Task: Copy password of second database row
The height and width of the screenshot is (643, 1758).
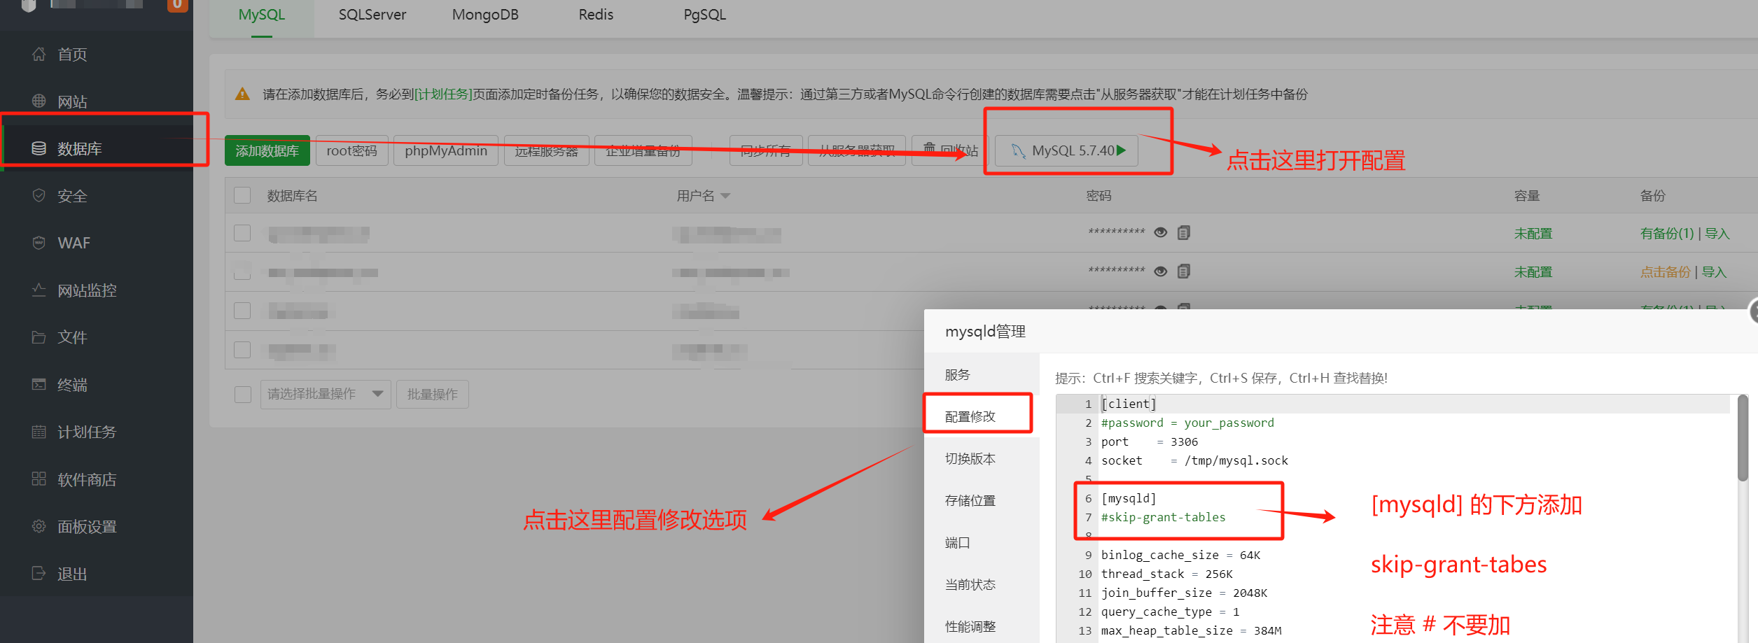Action: [x=1184, y=271]
